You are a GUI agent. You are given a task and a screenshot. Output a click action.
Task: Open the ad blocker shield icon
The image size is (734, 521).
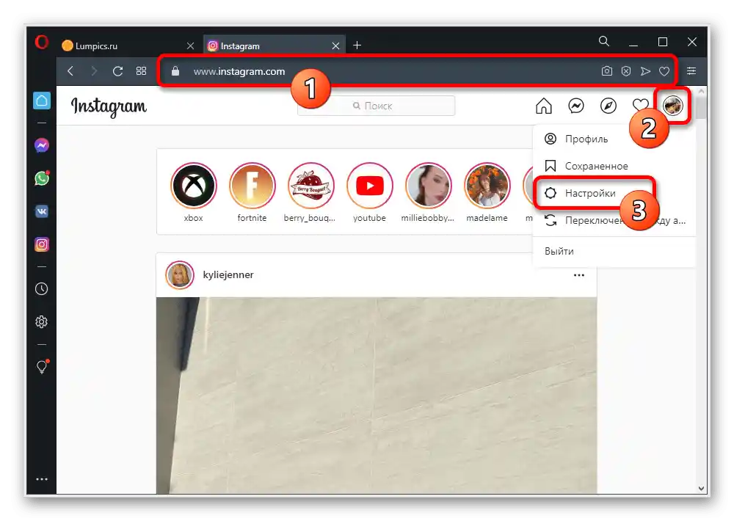coord(626,71)
